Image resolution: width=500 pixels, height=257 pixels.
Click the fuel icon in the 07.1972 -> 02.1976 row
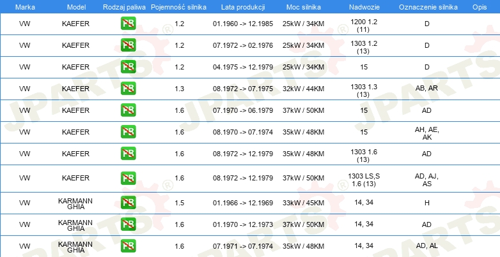[x=128, y=45]
